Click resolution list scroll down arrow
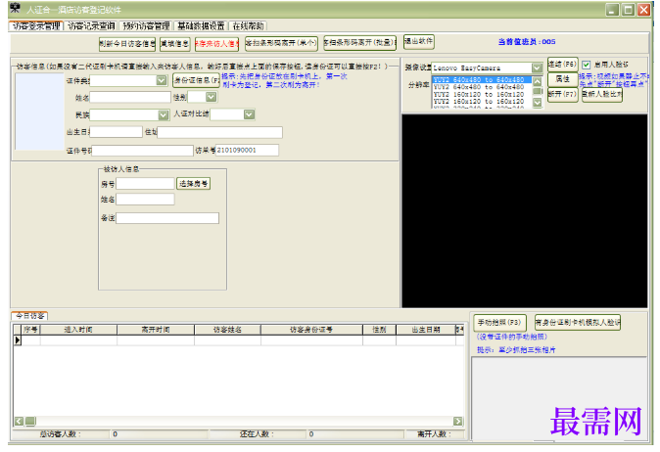The width and height of the screenshot is (660, 452). click(x=538, y=102)
